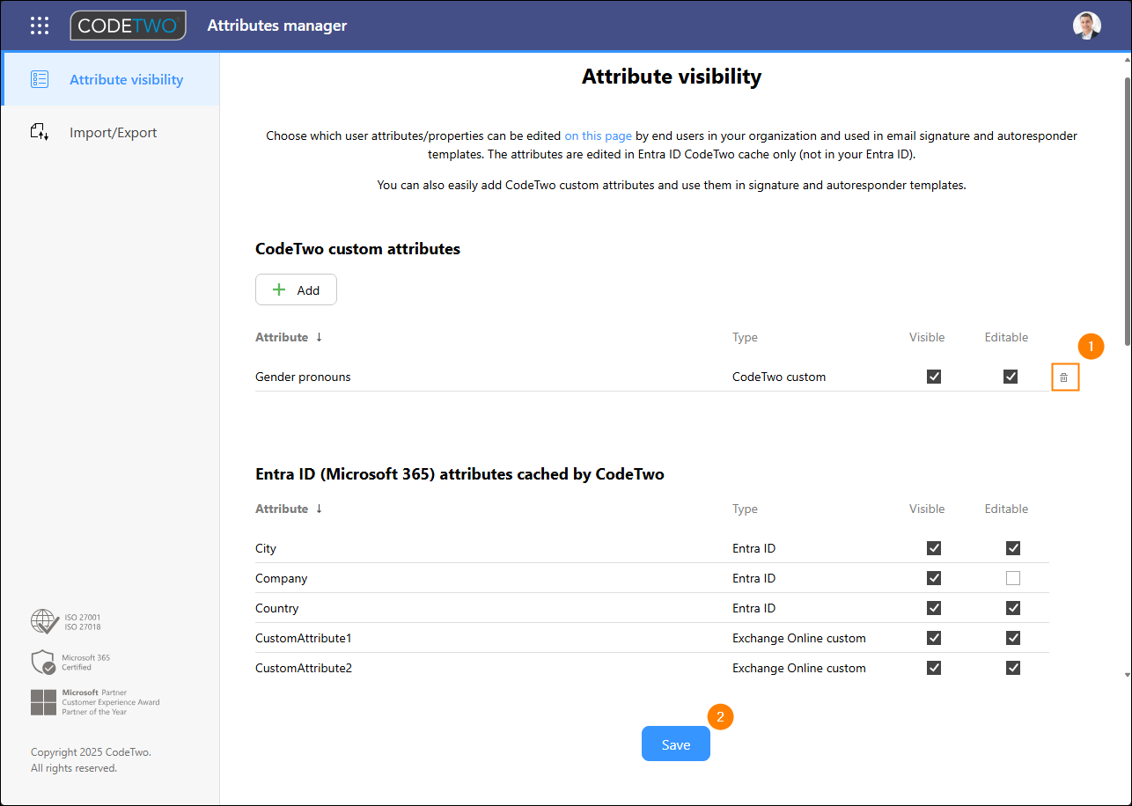This screenshot has width=1132, height=806.
Task: Enable Editable checkbox for Company
Action: pyautogui.click(x=1013, y=578)
